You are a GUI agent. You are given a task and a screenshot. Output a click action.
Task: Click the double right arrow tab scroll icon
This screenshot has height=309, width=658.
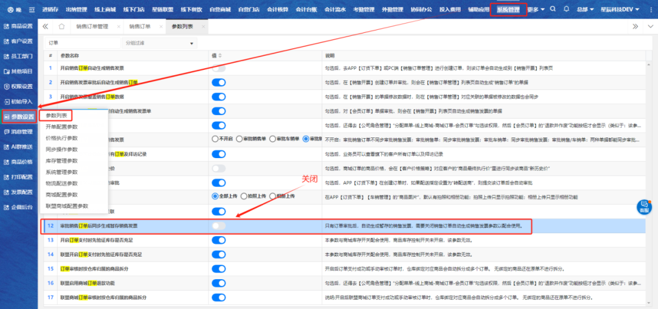[x=635, y=27]
